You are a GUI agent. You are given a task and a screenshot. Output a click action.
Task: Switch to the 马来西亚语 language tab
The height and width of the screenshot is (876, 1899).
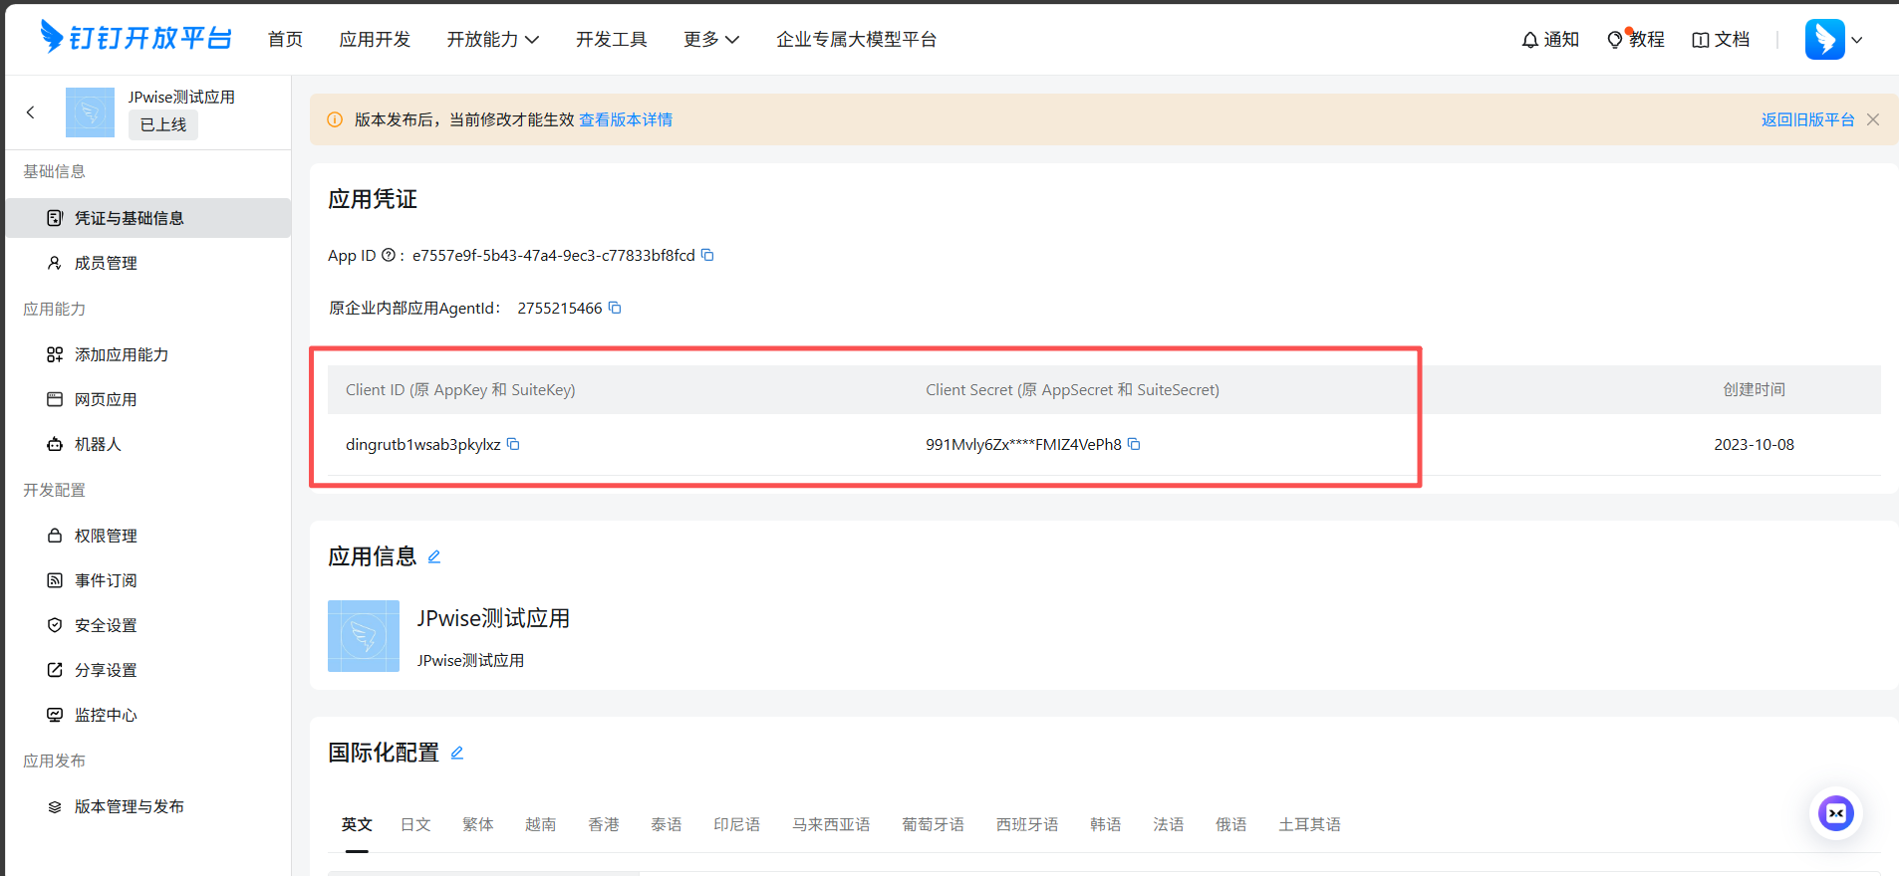pos(831,824)
